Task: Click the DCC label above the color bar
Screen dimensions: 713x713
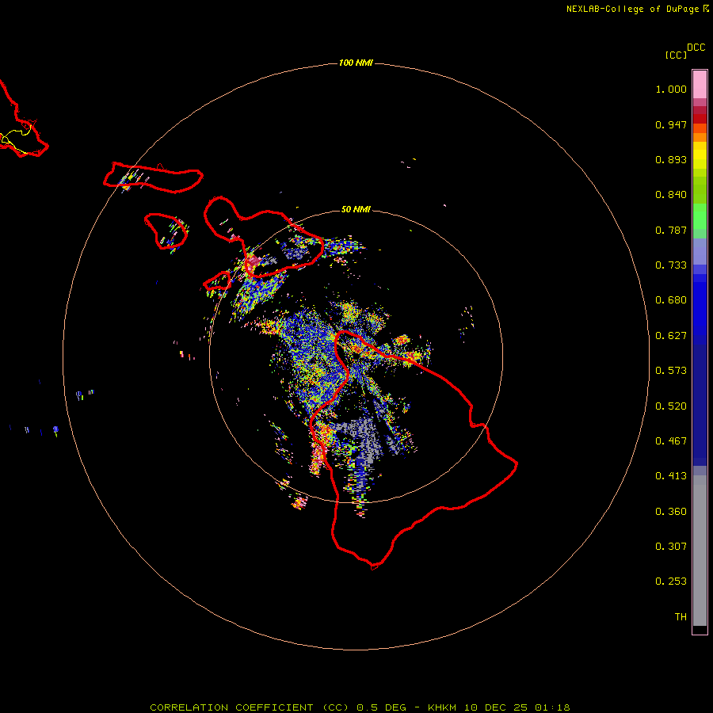Action: 696,48
